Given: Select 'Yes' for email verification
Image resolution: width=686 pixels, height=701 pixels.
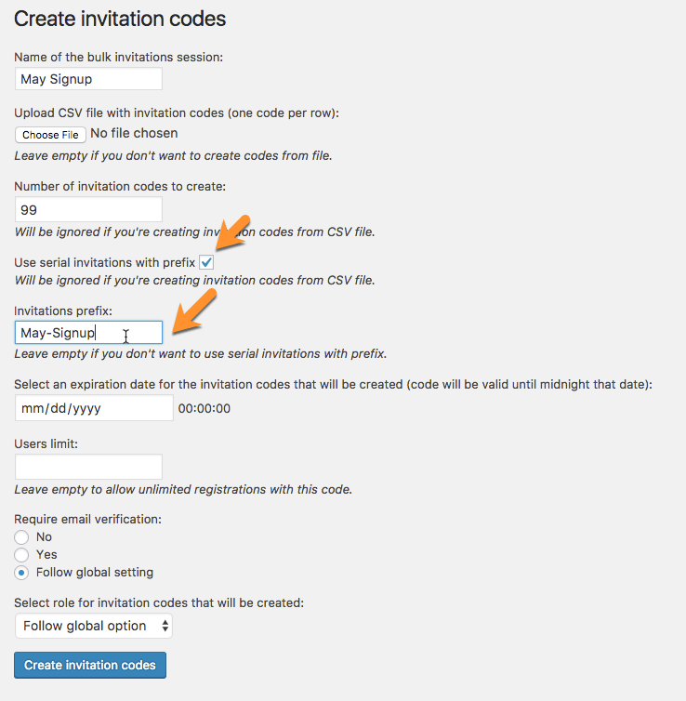Looking at the screenshot, I should (21, 555).
